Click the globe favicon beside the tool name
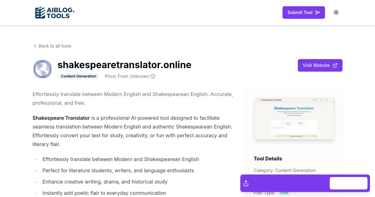The height and width of the screenshot is (197, 375). pos(42,69)
